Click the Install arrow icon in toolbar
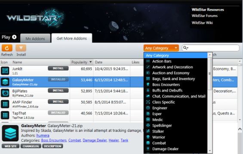This screenshot has width=243, height=154. tap(21, 48)
